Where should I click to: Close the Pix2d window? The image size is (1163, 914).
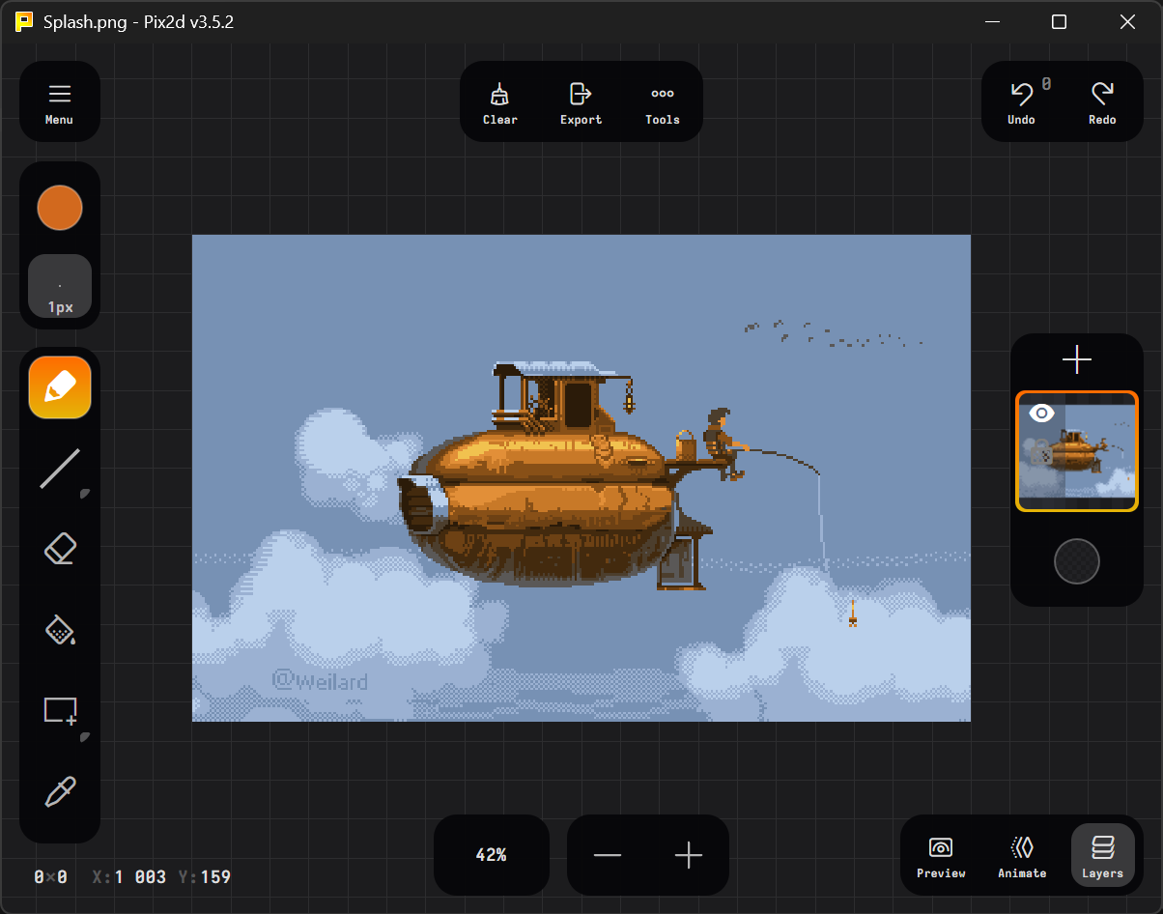[1127, 21]
